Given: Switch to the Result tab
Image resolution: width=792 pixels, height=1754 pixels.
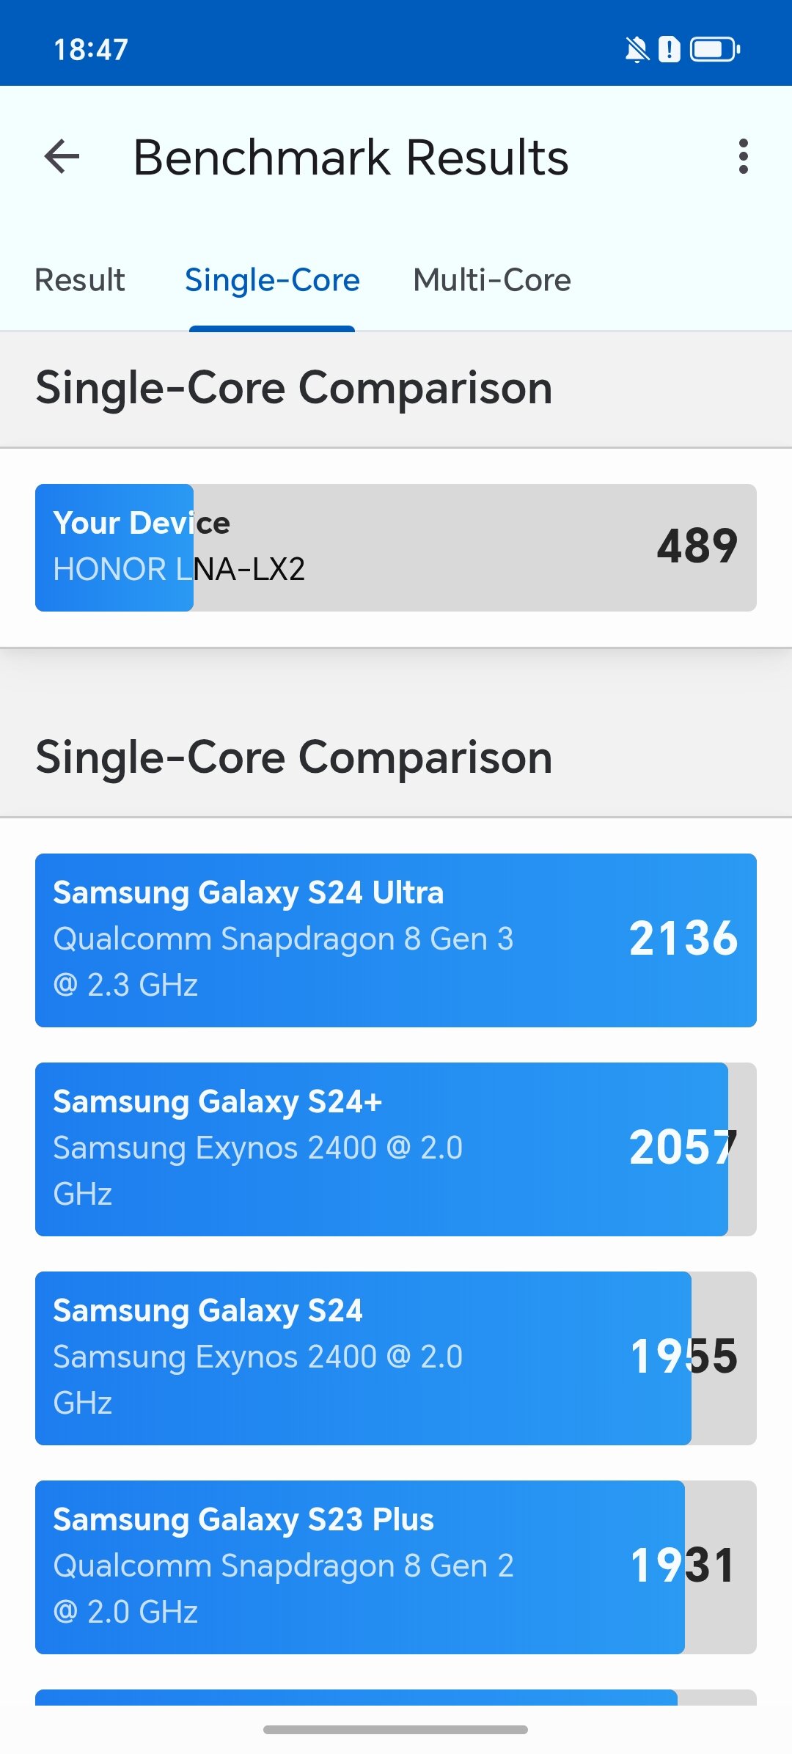Looking at the screenshot, I should point(80,280).
